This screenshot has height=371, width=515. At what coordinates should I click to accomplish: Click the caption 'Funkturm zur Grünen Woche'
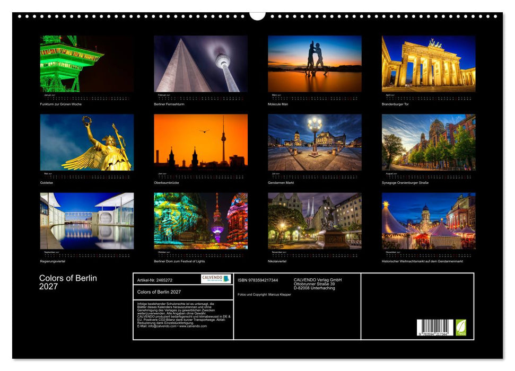tap(61, 104)
